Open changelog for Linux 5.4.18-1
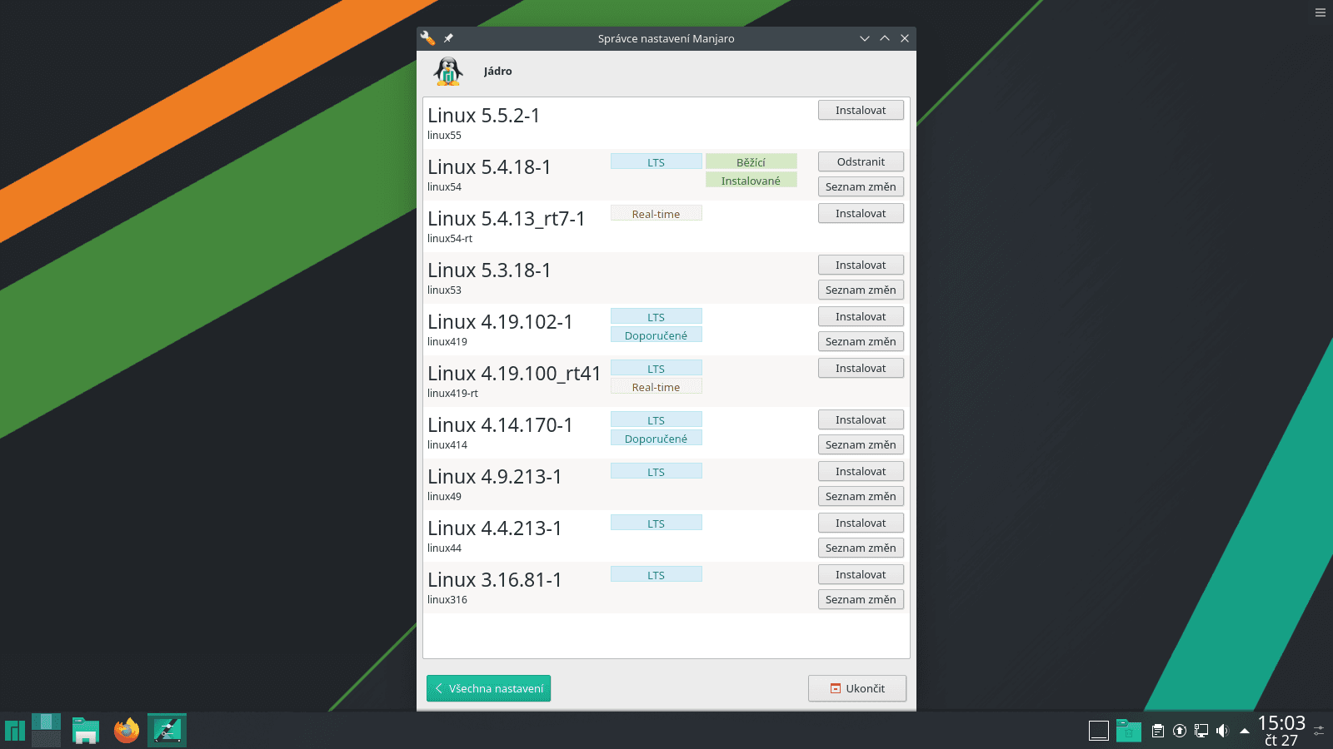The height and width of the screenshot is (749, 1333). pyautogui.click(x=861, y=187)
